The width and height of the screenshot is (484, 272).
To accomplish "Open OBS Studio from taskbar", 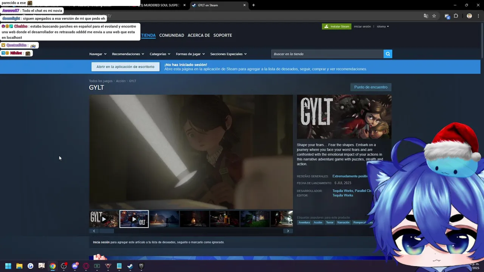I will point(64,266).
